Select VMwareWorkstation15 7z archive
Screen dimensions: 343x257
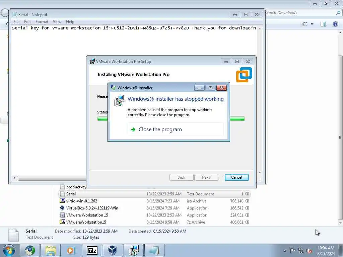coord(154,222)
